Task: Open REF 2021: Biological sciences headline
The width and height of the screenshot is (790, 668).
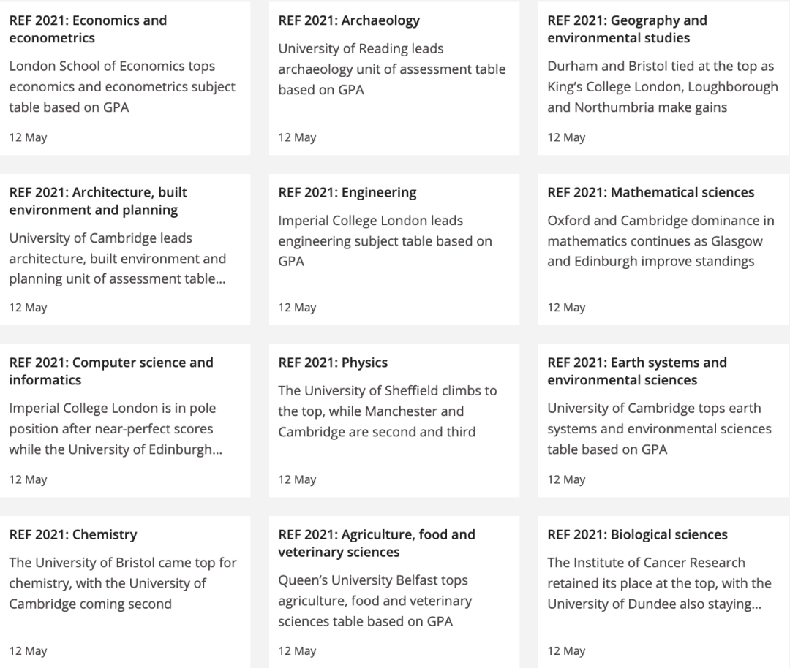Action: (x=637, y=534)
